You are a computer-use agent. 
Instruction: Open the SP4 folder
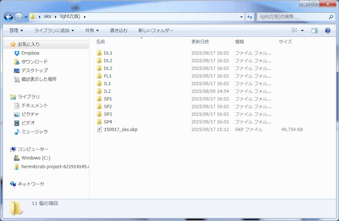click(x=108, y=122)
